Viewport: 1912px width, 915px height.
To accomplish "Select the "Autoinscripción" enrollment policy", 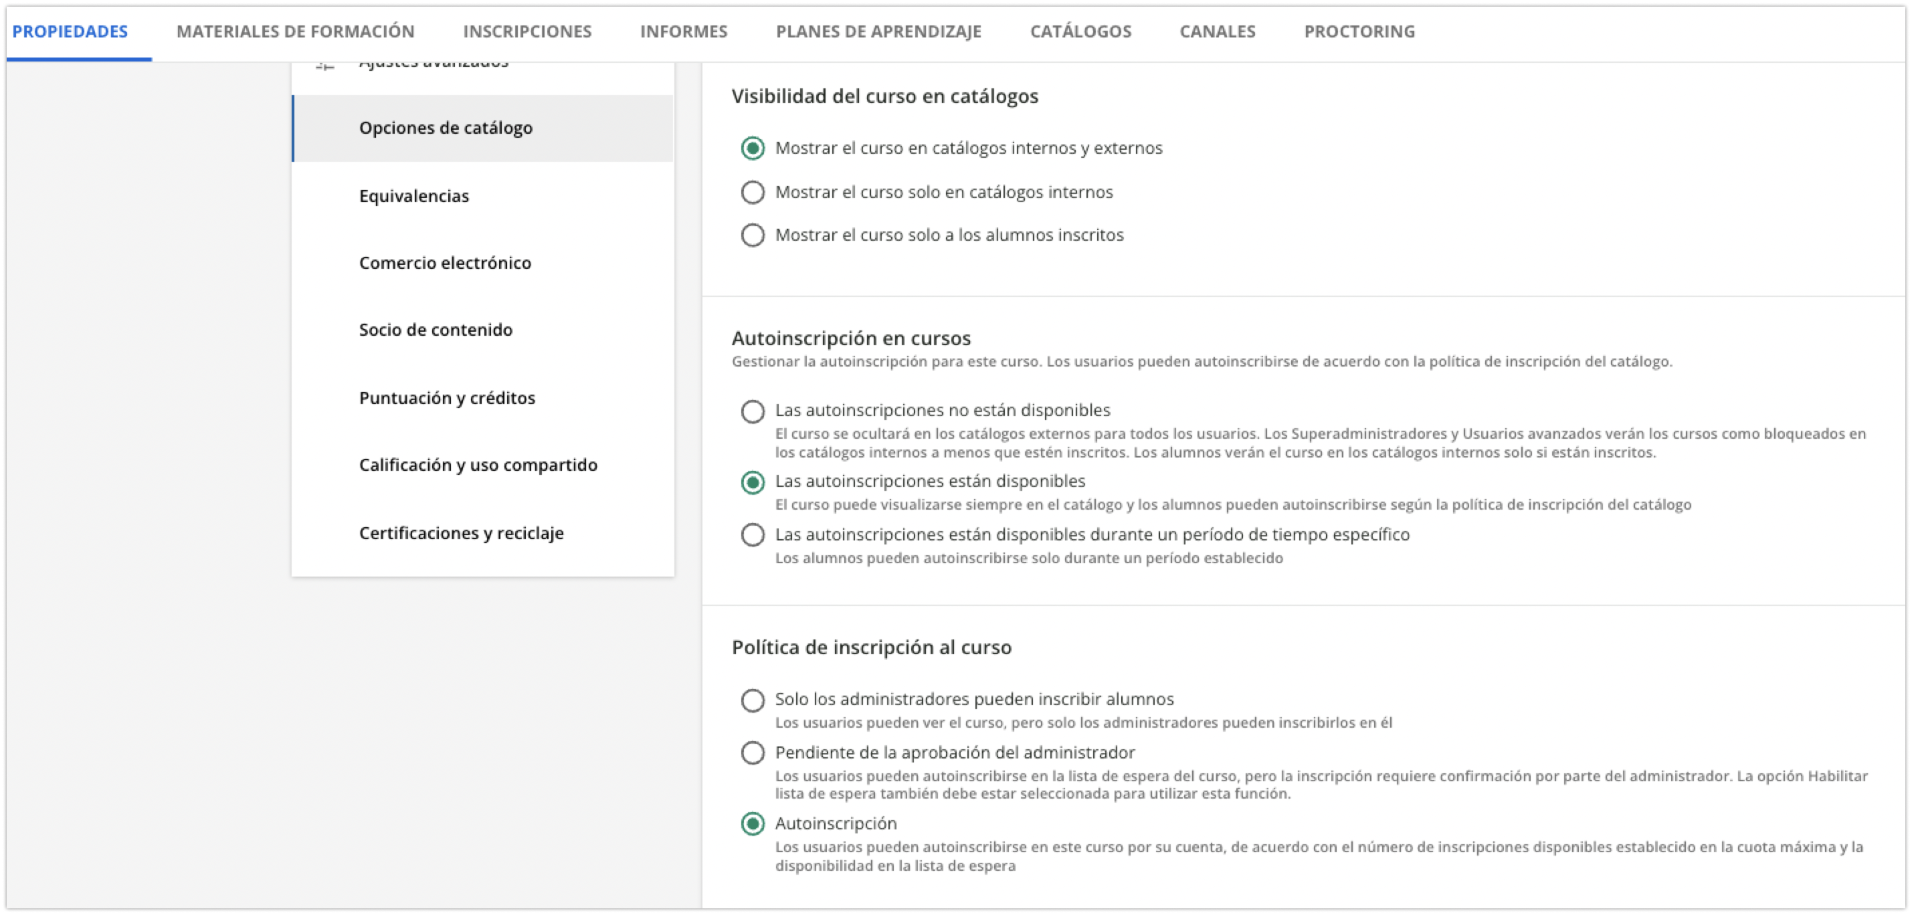I will [x=753, y=823].
